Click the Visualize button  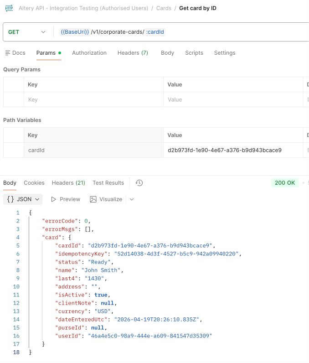coord(106,199)
